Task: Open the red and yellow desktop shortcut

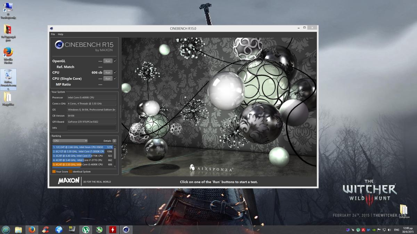Action: coord(8,33)
